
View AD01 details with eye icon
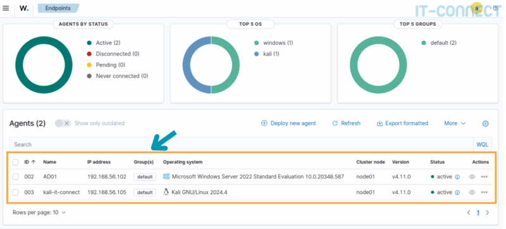pos(472,176)
